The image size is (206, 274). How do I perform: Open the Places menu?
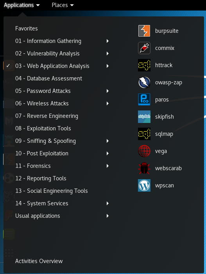click(63, 5)
